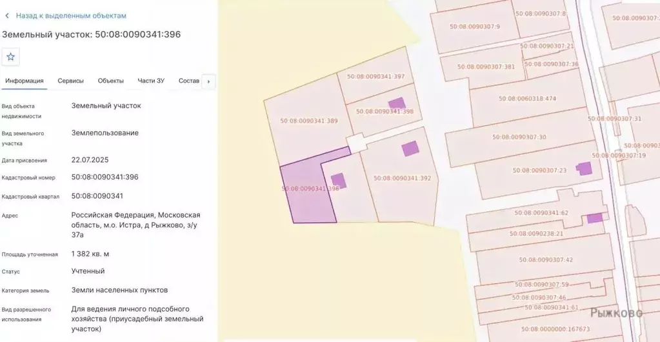
Task: Click the date value 22.07.2025
Action: 90,159
